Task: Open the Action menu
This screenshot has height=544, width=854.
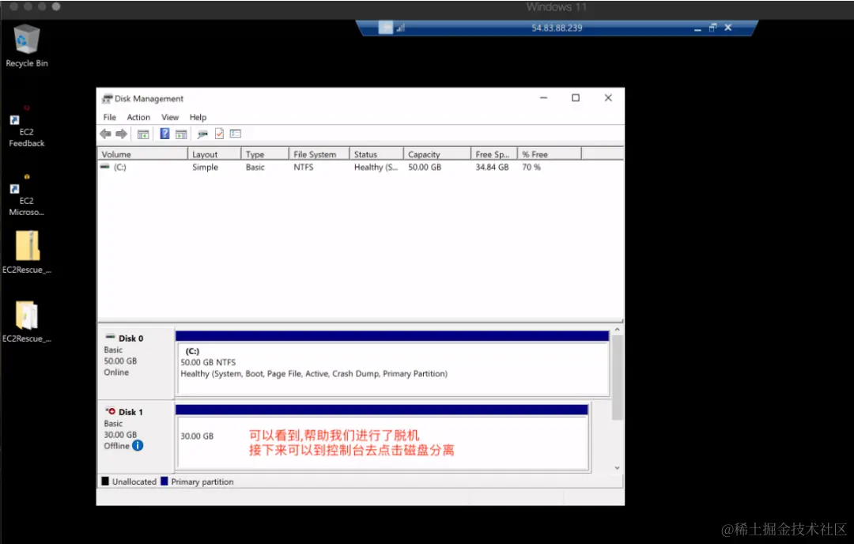Action: [138, 117]
